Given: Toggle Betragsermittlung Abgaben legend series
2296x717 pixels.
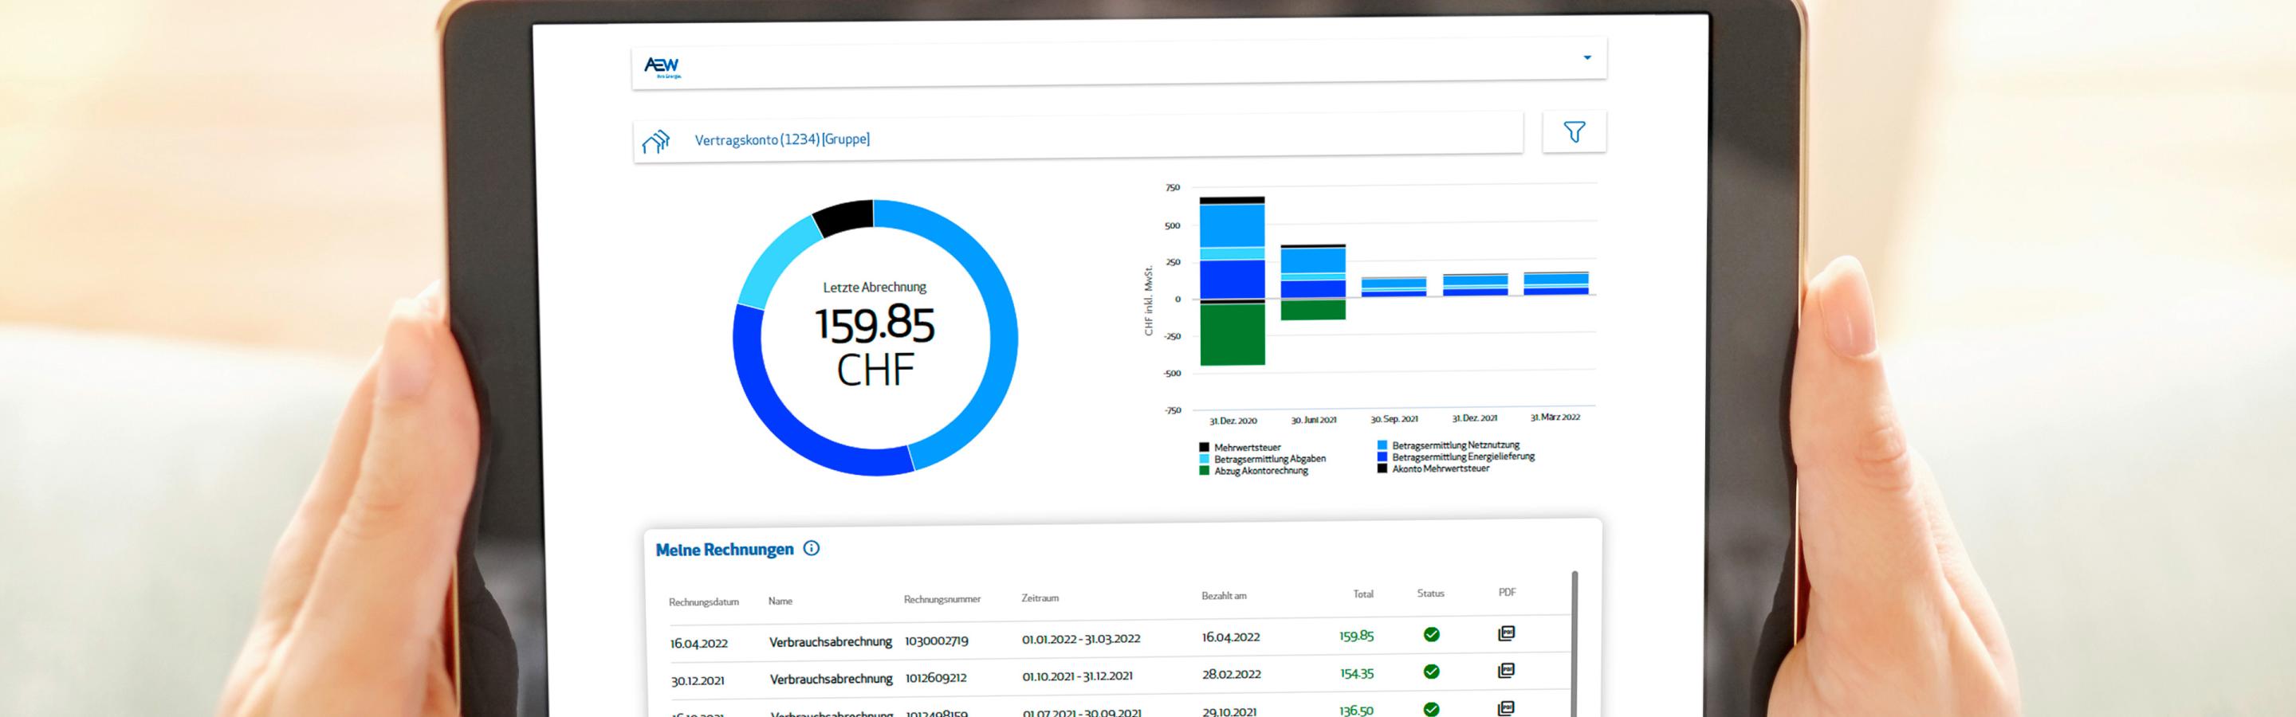Looking at the screenshot, I should click(x=1269, y=459).
